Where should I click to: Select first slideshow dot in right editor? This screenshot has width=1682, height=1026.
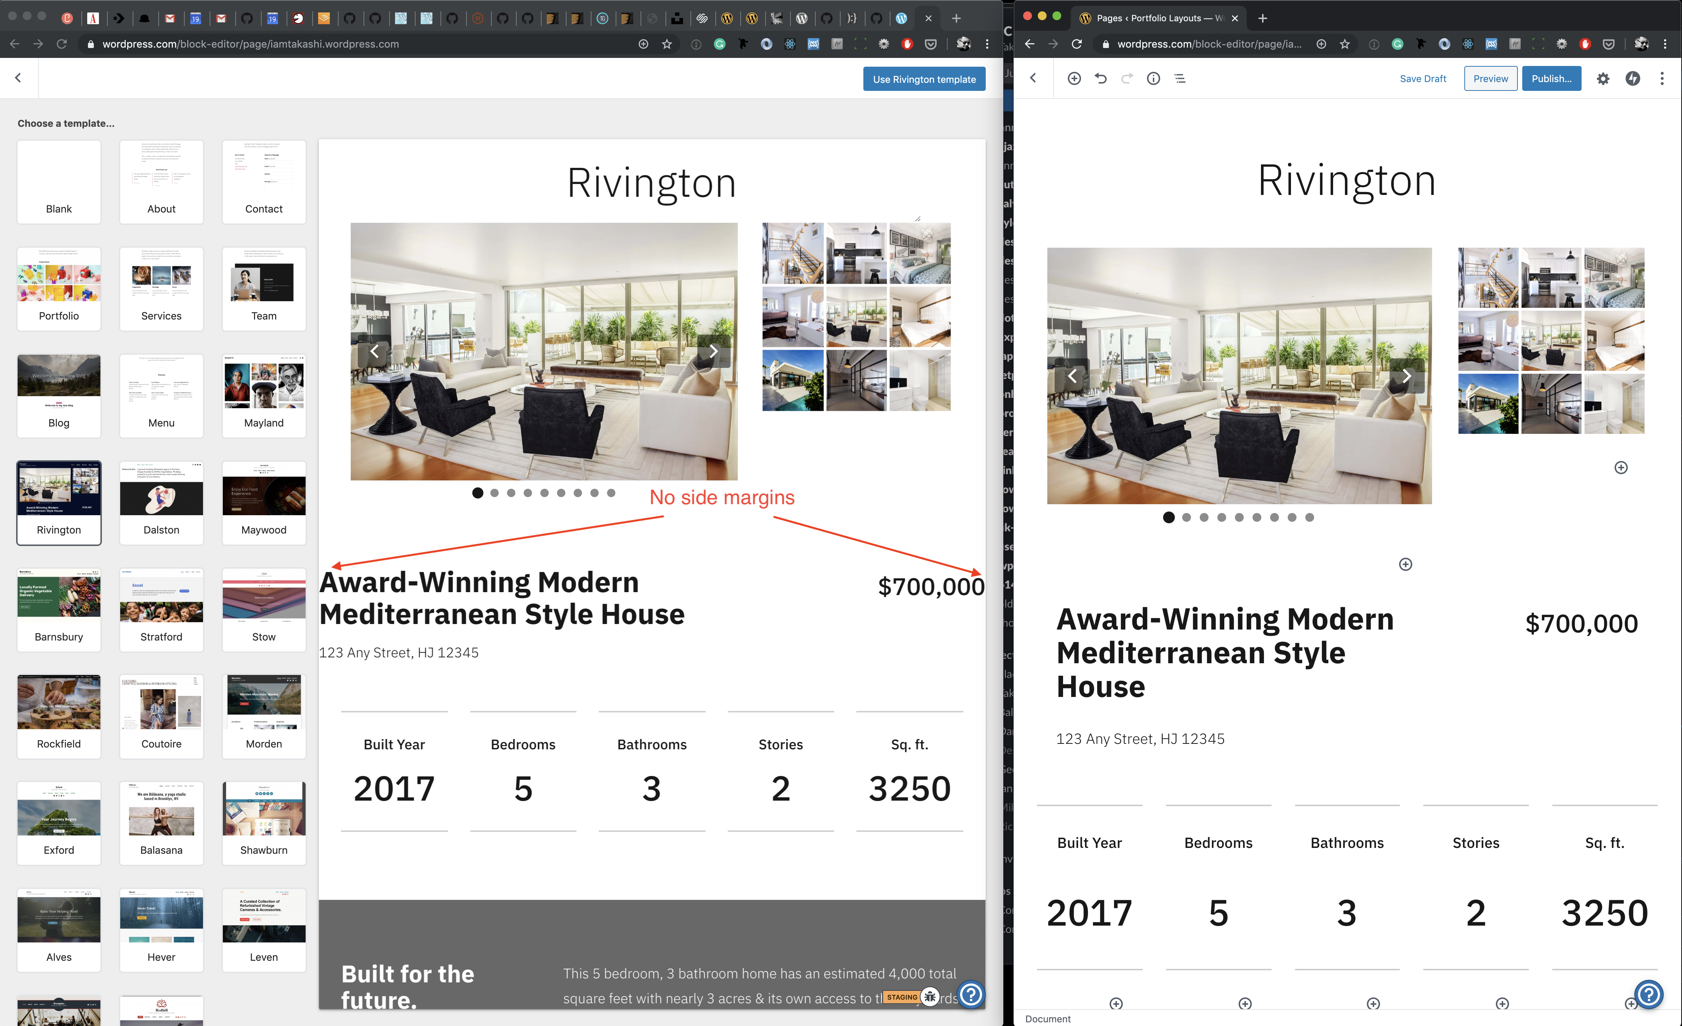[x=1169, y=517]
